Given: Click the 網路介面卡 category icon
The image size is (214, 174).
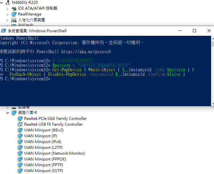Looking at the screenshot, I should click(x=14, y=113).
